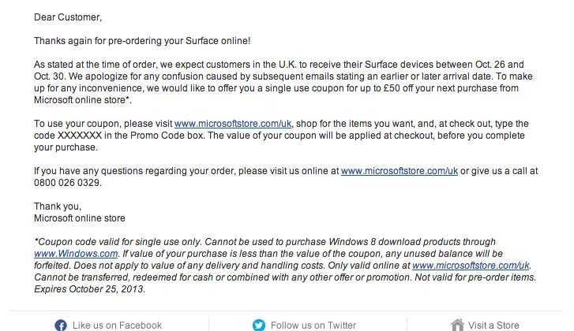Image resolution: width=574 pixels, height=331 pixels.
Task: Click the 'Thanks again for pre-ordering' sentence
Action: pyautogui.click(x=142, y=41)
